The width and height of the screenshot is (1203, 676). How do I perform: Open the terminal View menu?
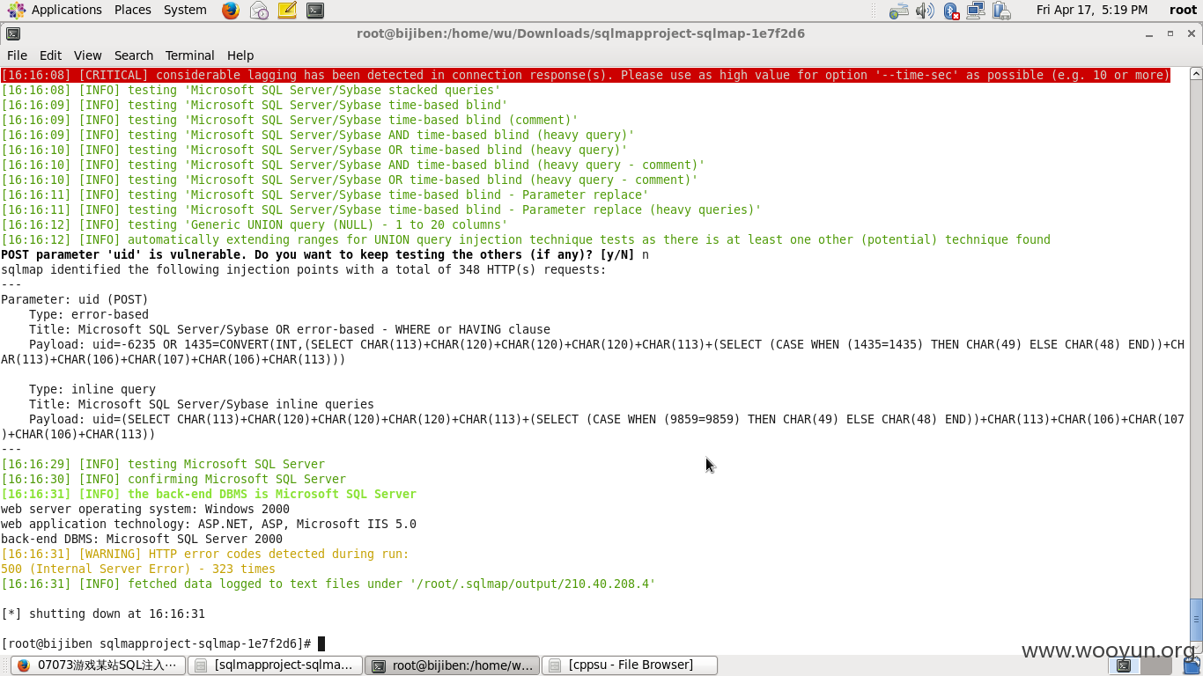click(88, 55)
